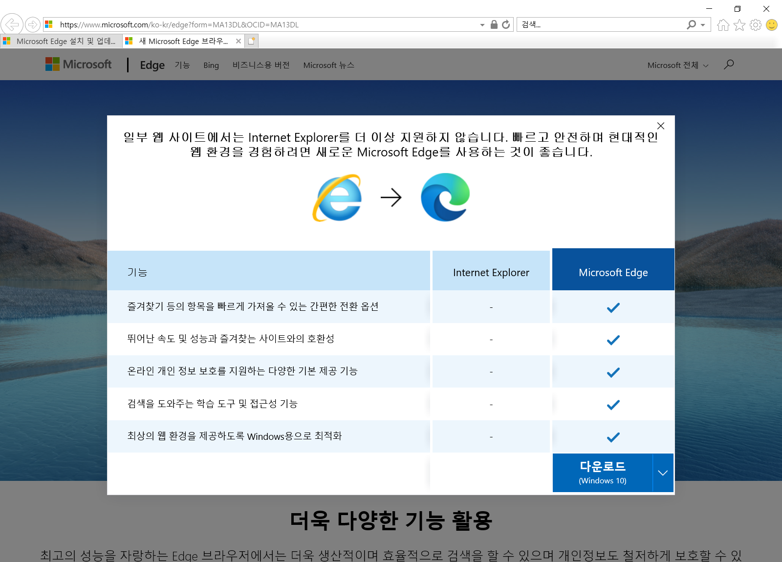Click the Edge checkmark for 뛰어난 속도 row
Viewport: 782px width, 562px height.
tap(613, 340)
